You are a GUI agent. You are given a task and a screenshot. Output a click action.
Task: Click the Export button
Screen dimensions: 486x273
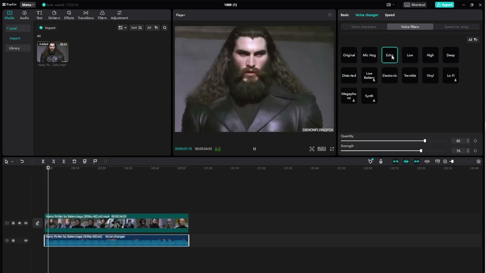coord(445,5)
